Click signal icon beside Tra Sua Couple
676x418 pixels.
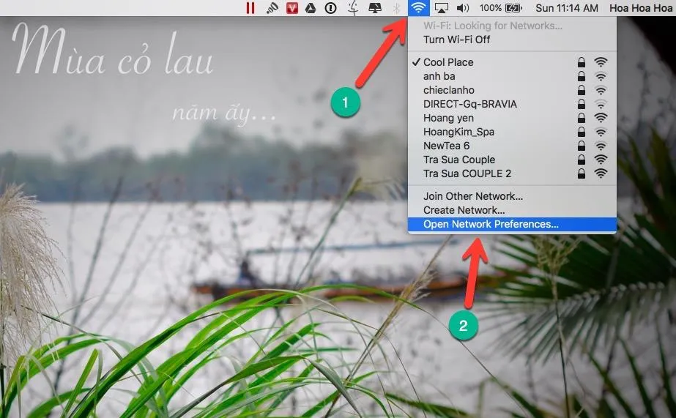click(x=601, y=160)
